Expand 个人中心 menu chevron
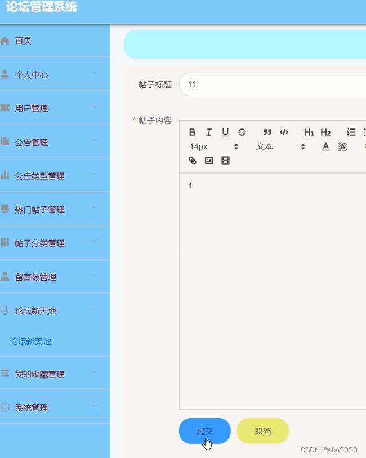Screen dimensions: 366x458 pos(95,73)
